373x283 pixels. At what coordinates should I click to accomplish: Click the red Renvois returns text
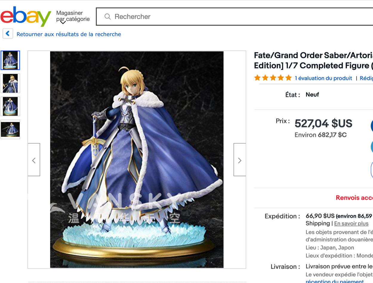click(x=354, y=198)
